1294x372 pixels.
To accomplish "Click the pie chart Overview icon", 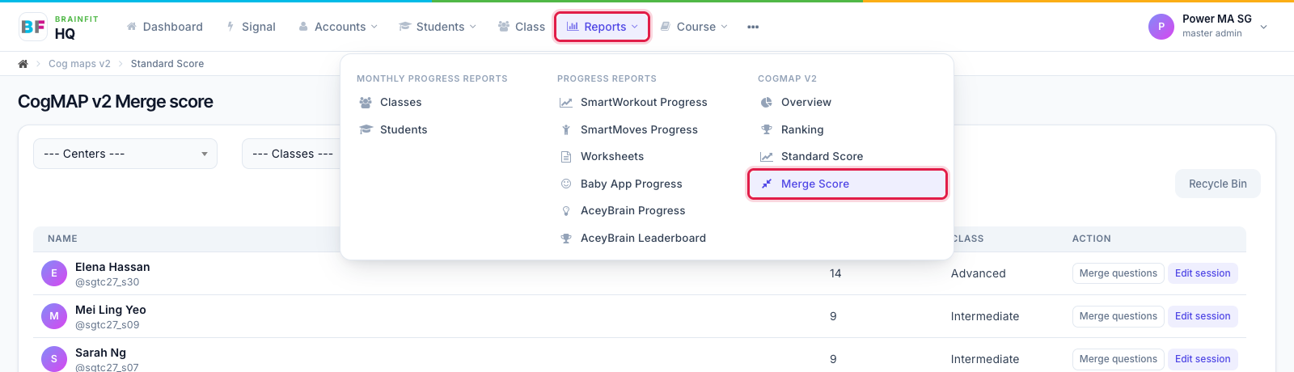I will coord(767,103).
